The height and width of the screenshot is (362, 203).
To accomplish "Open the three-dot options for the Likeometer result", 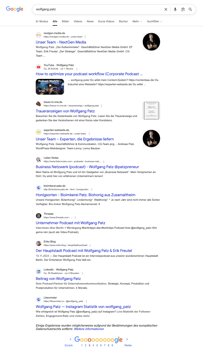I will (86, 301).
